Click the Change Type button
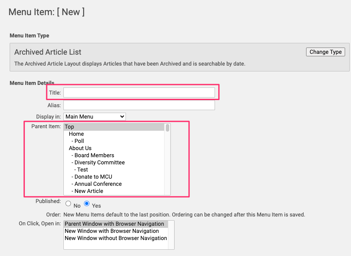This screenshot has height=256, width=351. click(x=325, y=52)
